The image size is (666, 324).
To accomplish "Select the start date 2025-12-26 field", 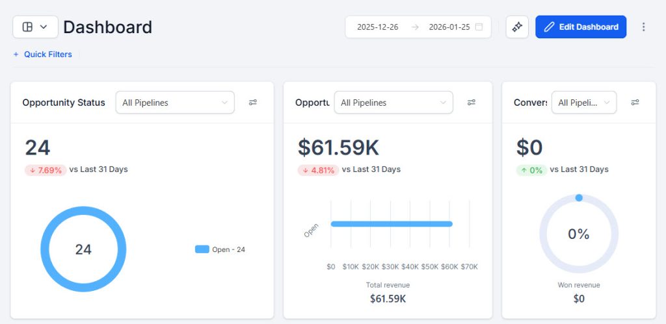I will click(378, 27).
